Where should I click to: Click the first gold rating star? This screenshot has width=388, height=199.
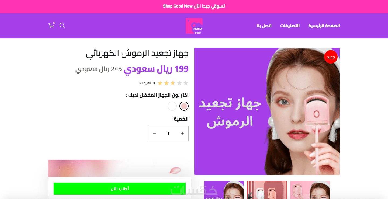(x=160, y=83)
